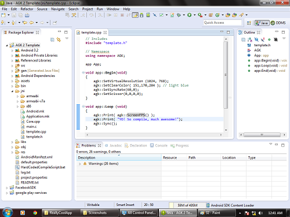Select the template.cpp editor tab
Image resolution: width=290 pixels, height=217 pixels.
[x=91, y=32]
